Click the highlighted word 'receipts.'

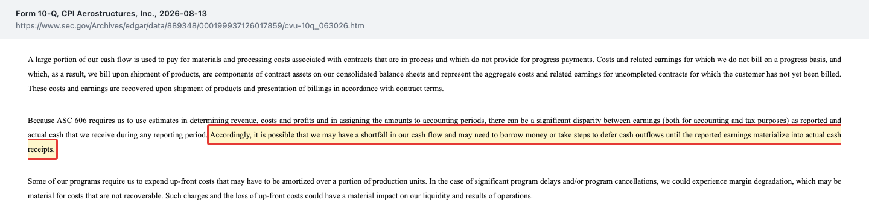coord(42,148)
